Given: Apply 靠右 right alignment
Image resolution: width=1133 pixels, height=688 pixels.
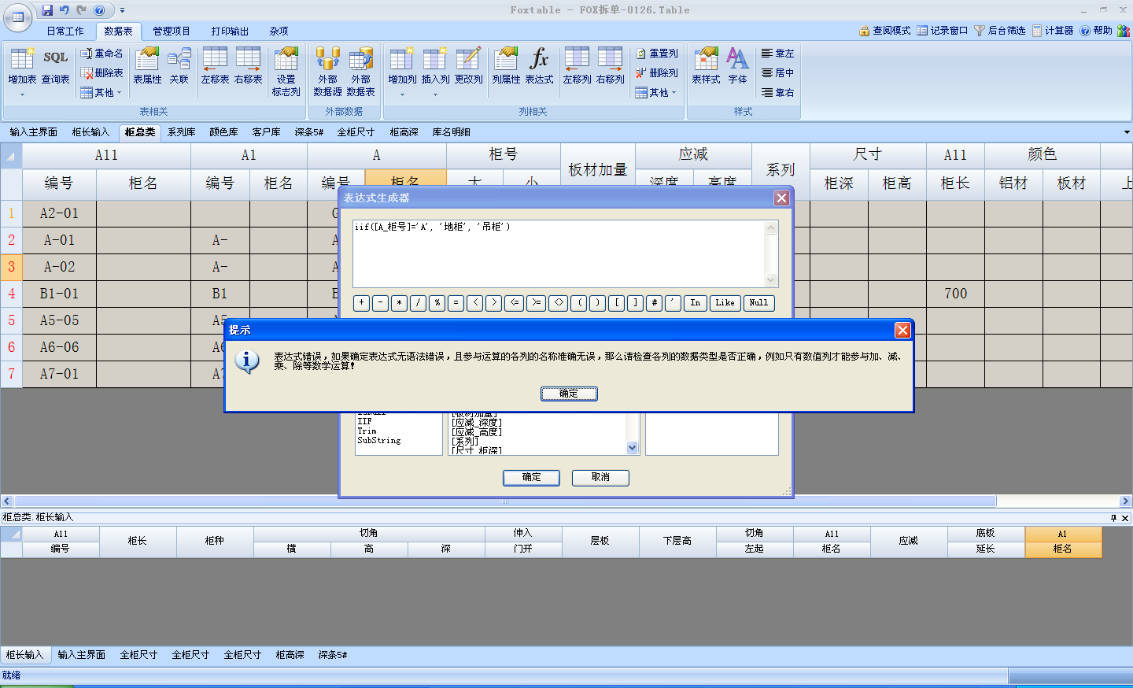Looking at the screenshot, I should pyautogui.click(x=777, y=93).
